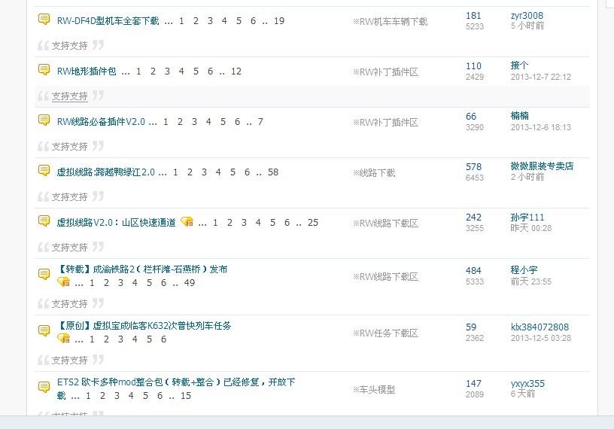View profile of author klx384072808
The width and height of the screenshot is (614, 429).
(x=540, y=327)
